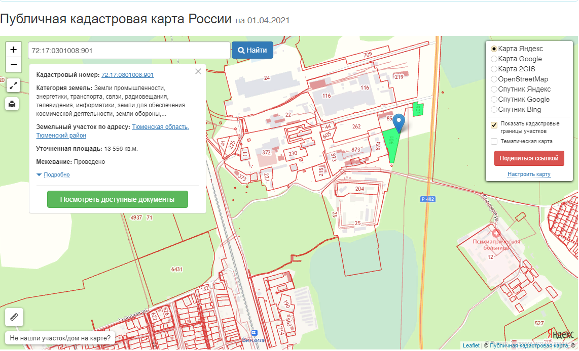Select Карта Яндекс map layer
Screen dimensions: 579x351
(494, 49)
